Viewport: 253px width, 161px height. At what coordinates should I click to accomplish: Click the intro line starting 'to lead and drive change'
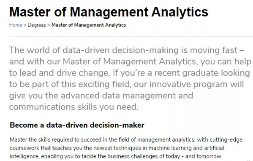pos(130,73)
